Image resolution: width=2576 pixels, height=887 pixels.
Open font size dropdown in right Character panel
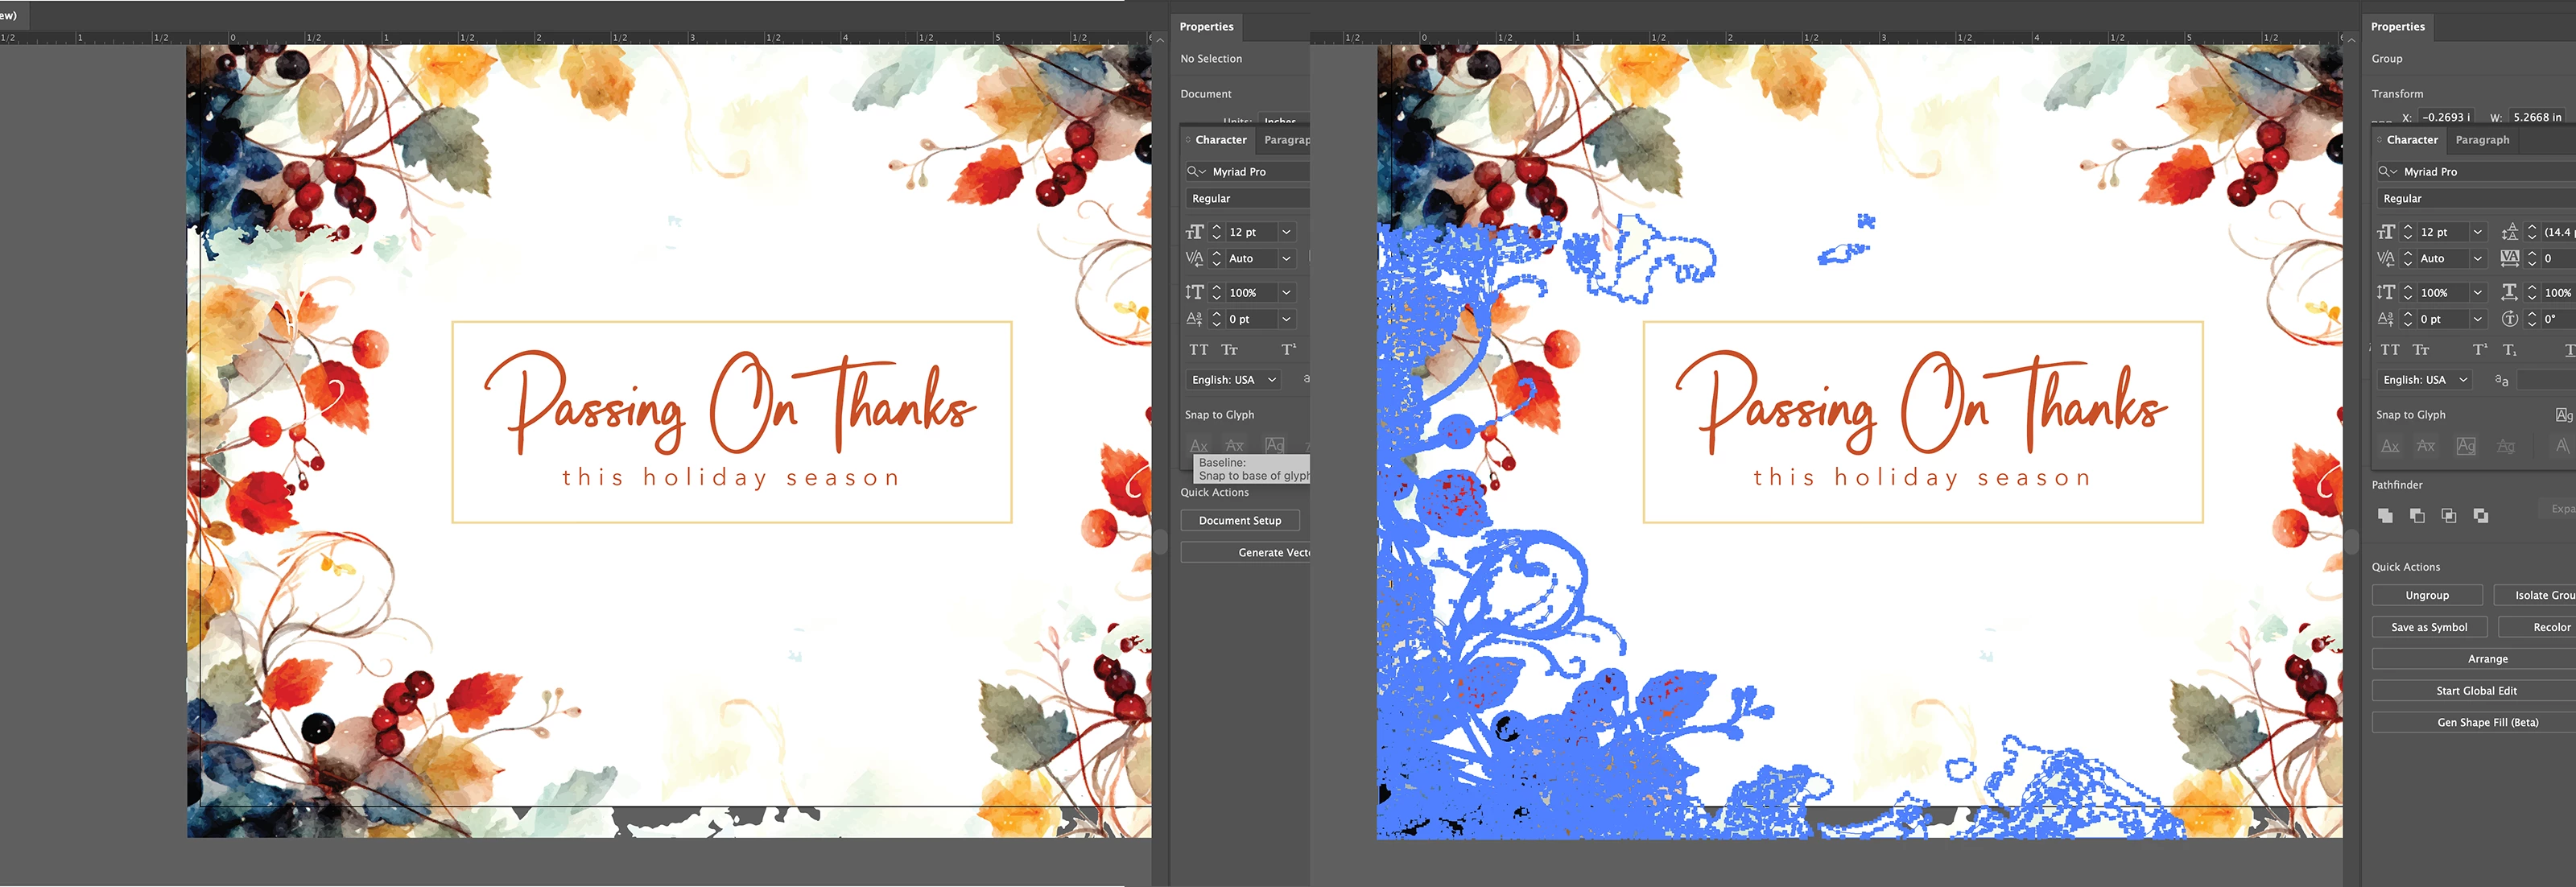tap(2478, 232)
